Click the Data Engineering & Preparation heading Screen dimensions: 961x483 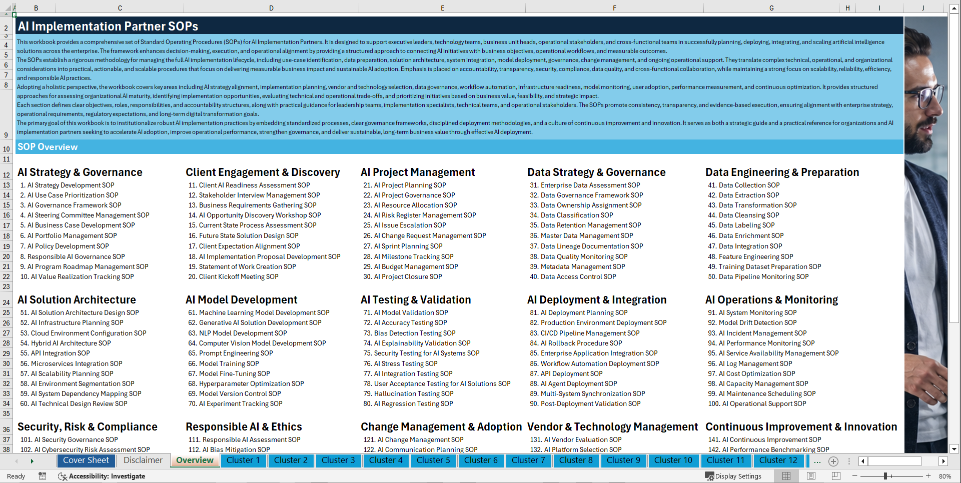[782, 172]
